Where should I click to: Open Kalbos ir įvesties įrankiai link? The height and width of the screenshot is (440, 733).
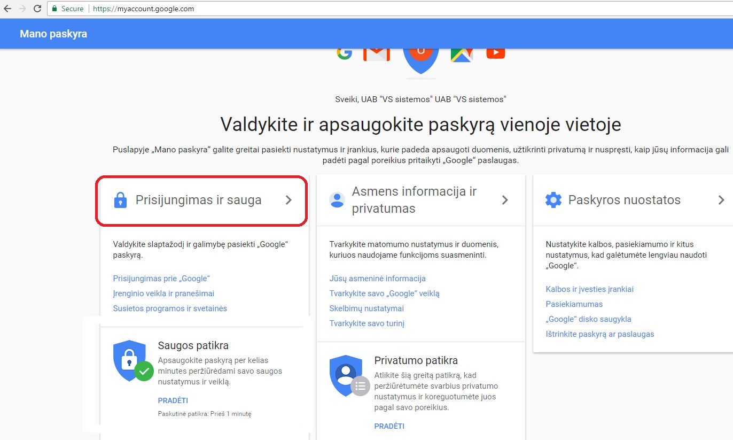coord(590,289)
